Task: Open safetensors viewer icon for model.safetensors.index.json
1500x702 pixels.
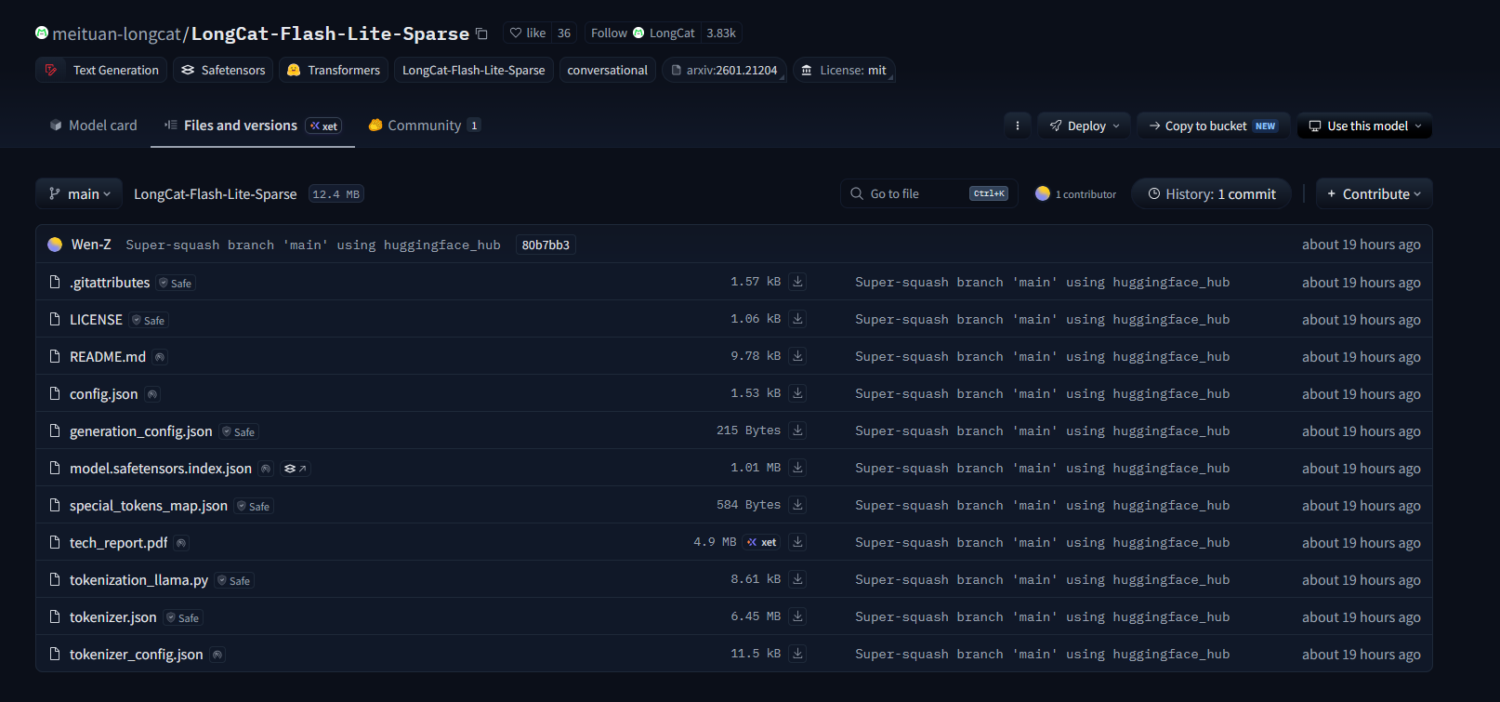Action: click(x=296, y=469)
